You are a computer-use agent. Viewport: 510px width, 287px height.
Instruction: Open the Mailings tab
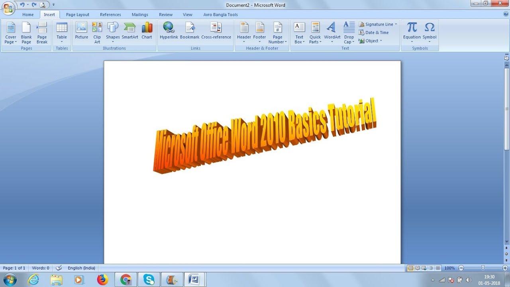140,15
